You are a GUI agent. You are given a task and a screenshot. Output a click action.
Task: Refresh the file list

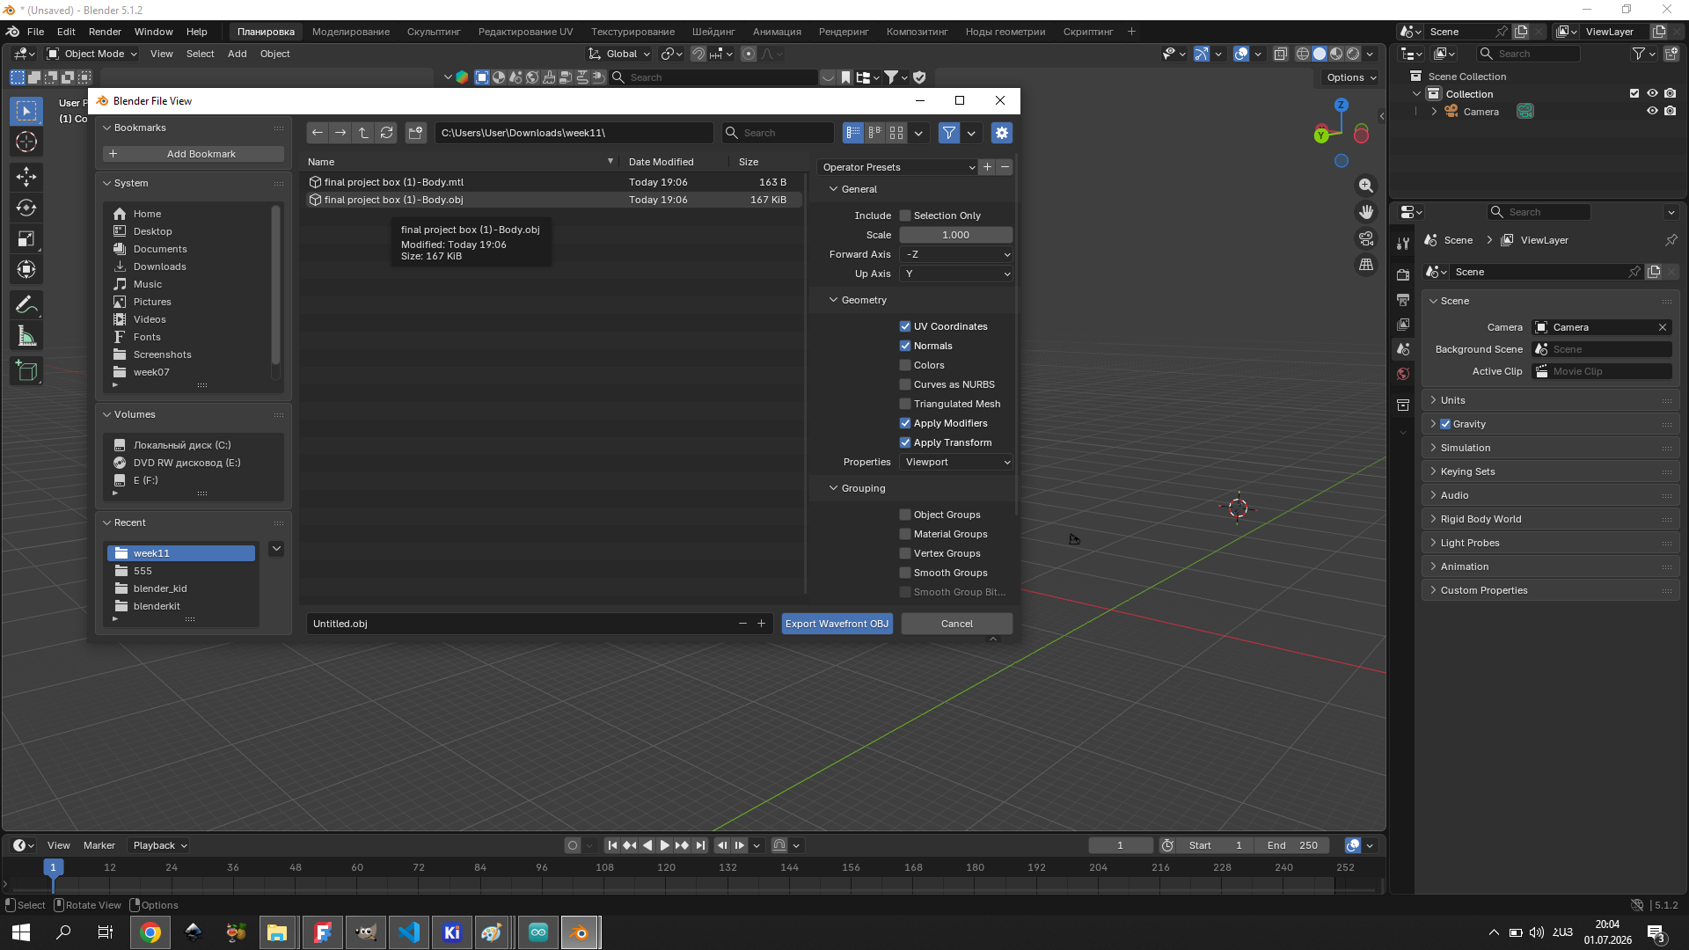tap(386, 133)
